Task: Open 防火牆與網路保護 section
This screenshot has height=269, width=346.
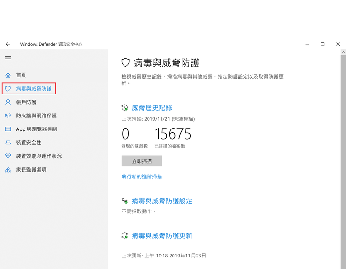Action: (36, 116)
